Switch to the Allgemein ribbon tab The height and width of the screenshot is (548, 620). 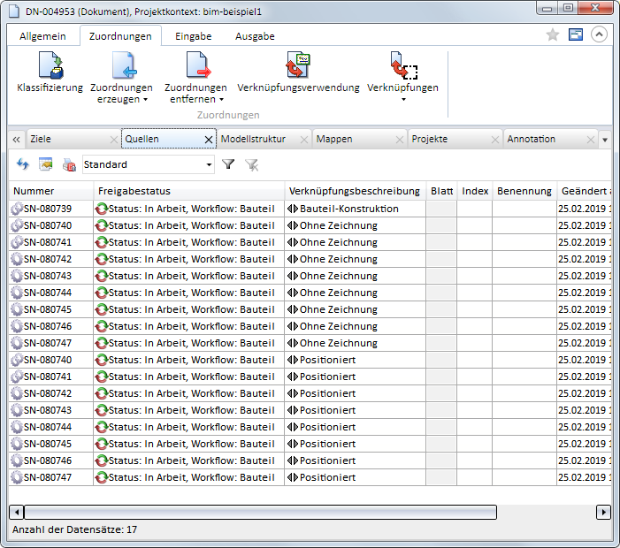[x=43, y=36]
